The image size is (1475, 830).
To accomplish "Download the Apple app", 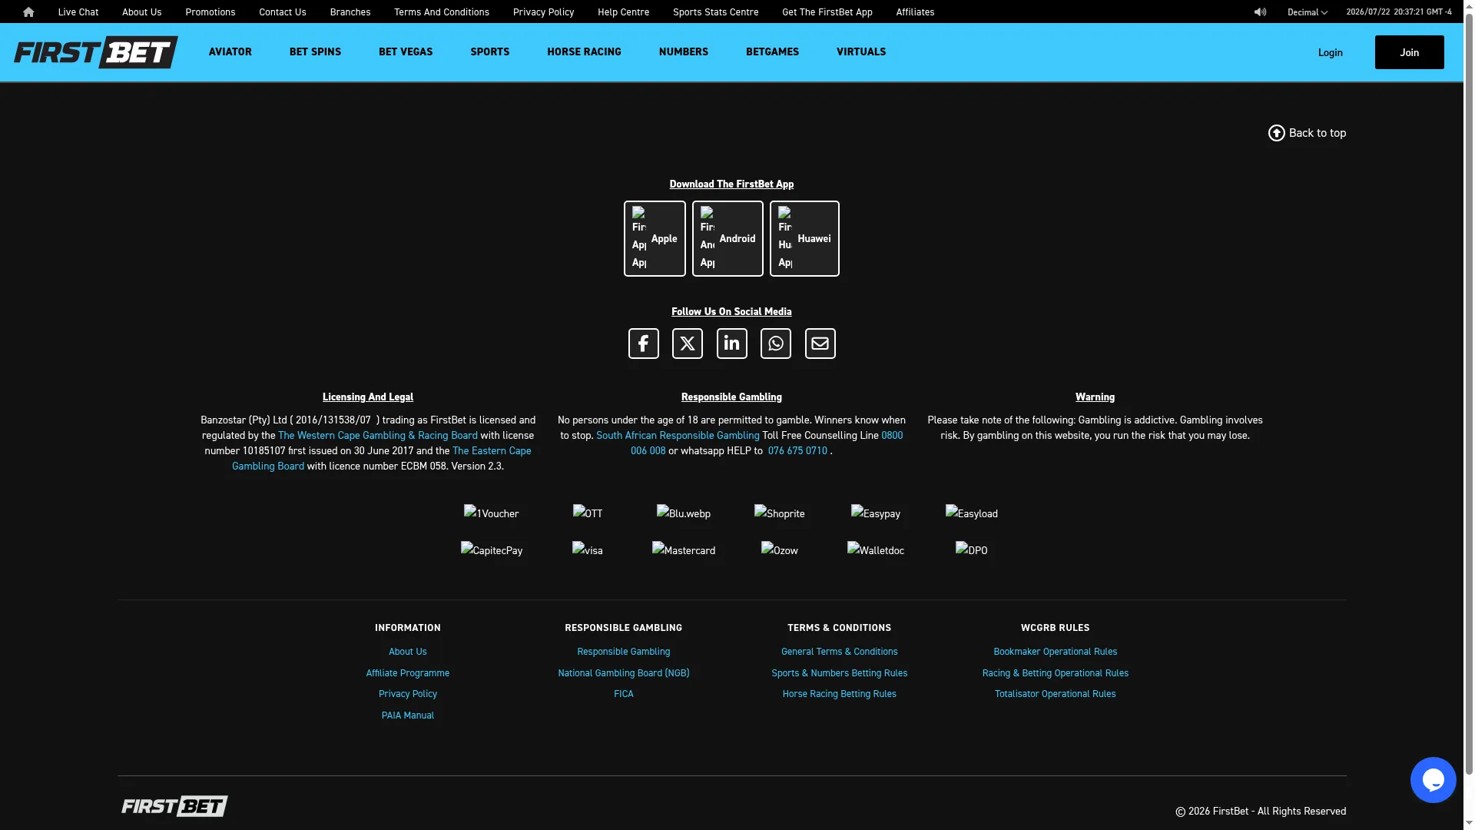I will (655, 239).
